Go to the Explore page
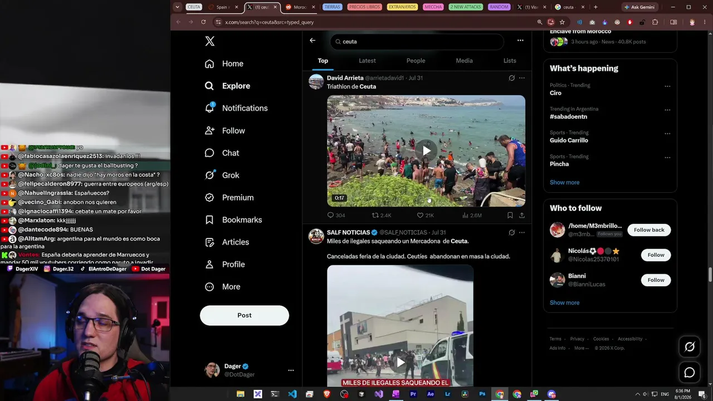The width and height of the screenshot is (713, 401). [x=227, y=86]
